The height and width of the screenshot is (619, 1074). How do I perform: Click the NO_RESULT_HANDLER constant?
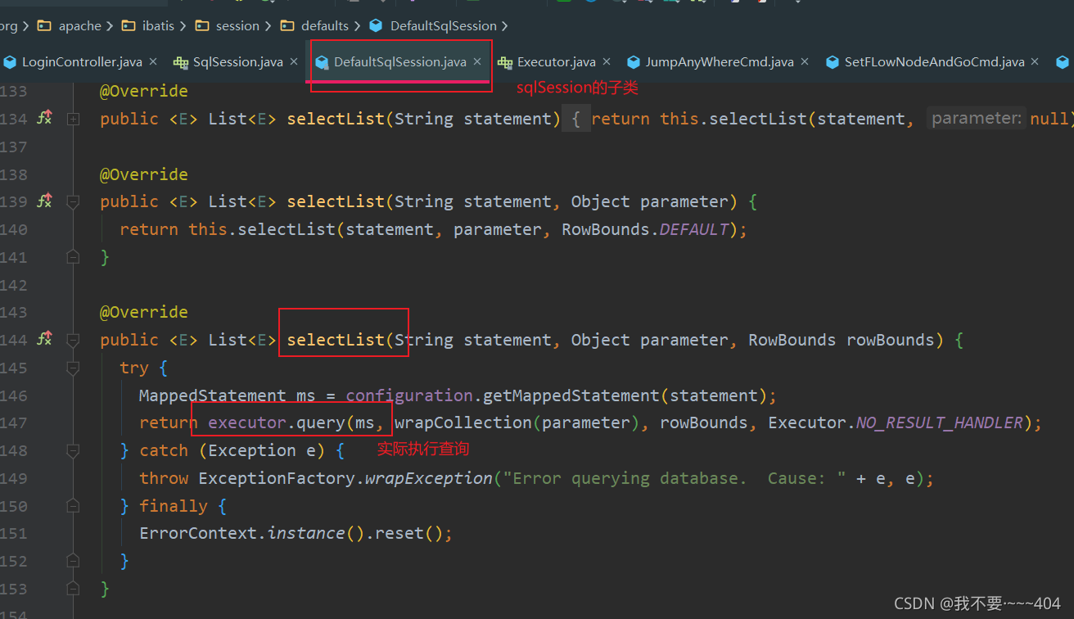pyautogui.click(x=940, y=422)
